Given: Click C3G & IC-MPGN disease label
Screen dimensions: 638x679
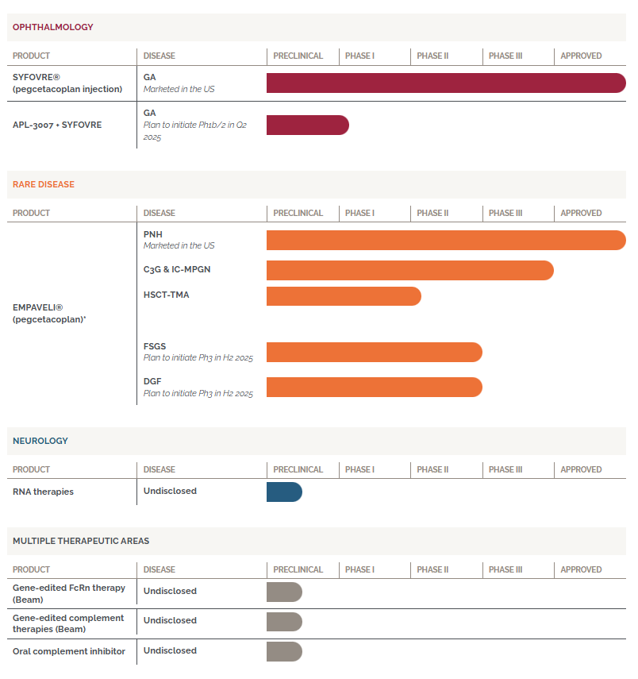Looking at the screenshot, I should [x=177, y=269].
